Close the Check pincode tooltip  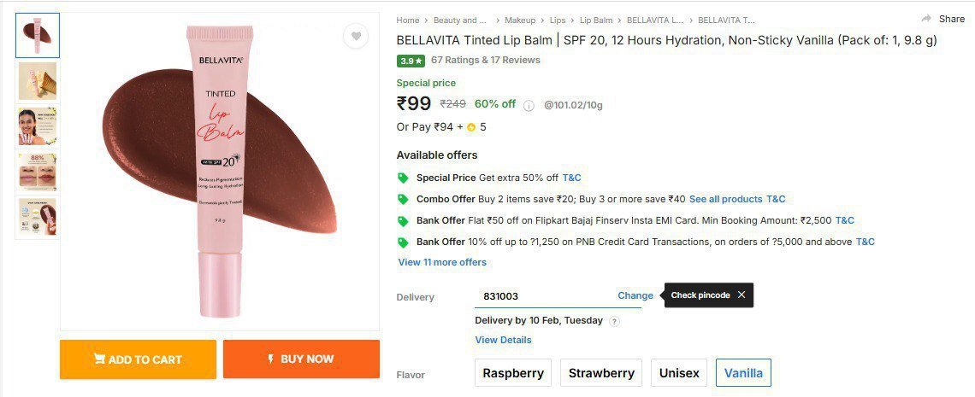pos(742,295)
